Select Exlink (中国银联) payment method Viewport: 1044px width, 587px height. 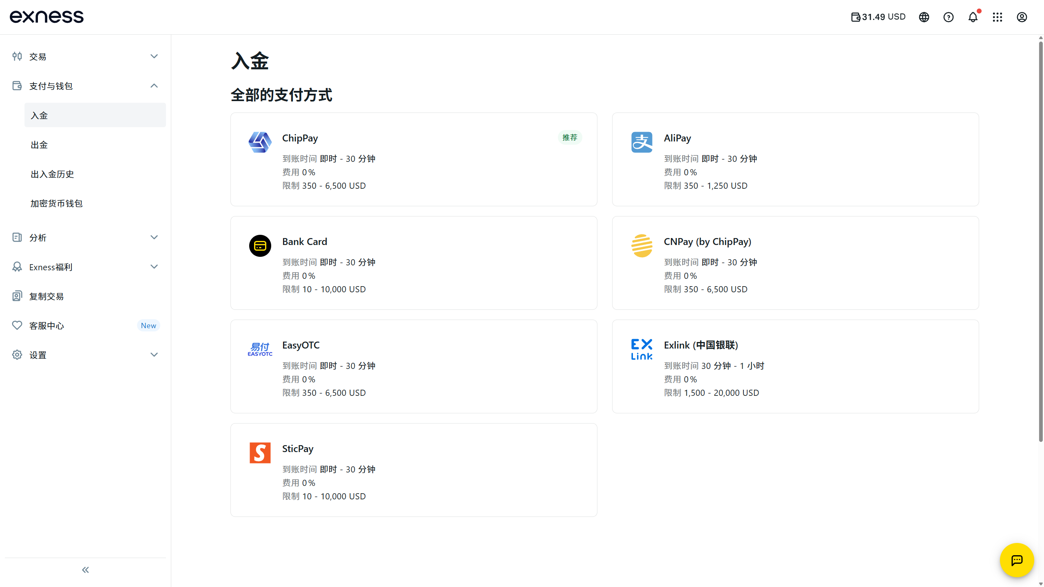tap(796, 366)
